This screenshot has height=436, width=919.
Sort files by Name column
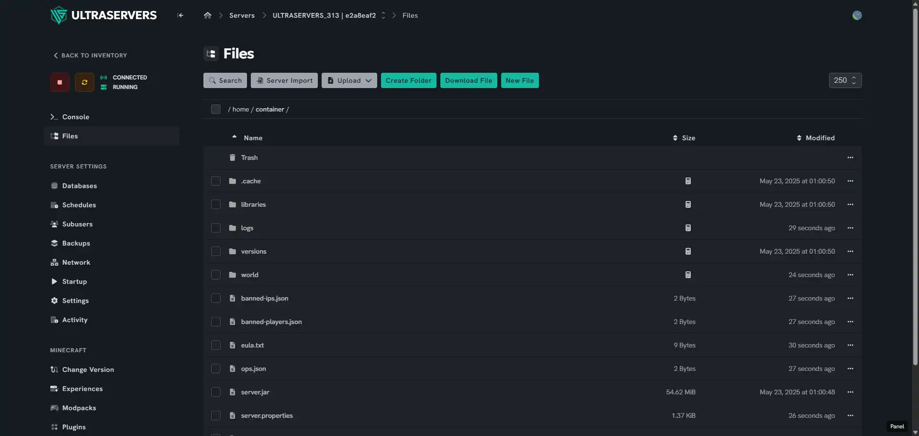[247, 138]
